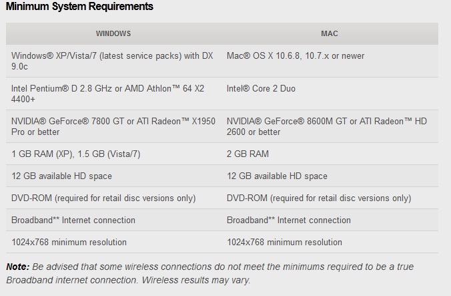The height and width of the screenshot is (296, 451).
Task: Select the WINDOWS column header
Action: click(113, 33)
